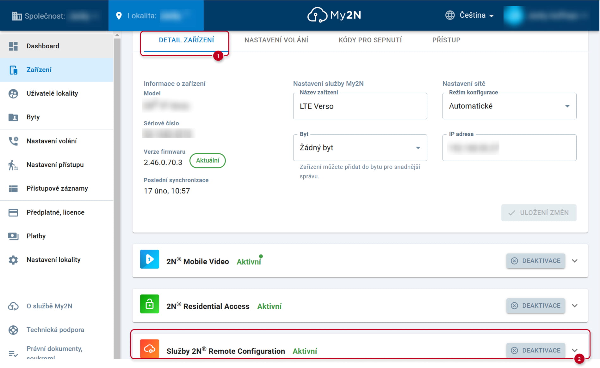Screen dimensions: 600x368
Task: Switch to the Nastavení volání tab
Action: coord(276,40)
